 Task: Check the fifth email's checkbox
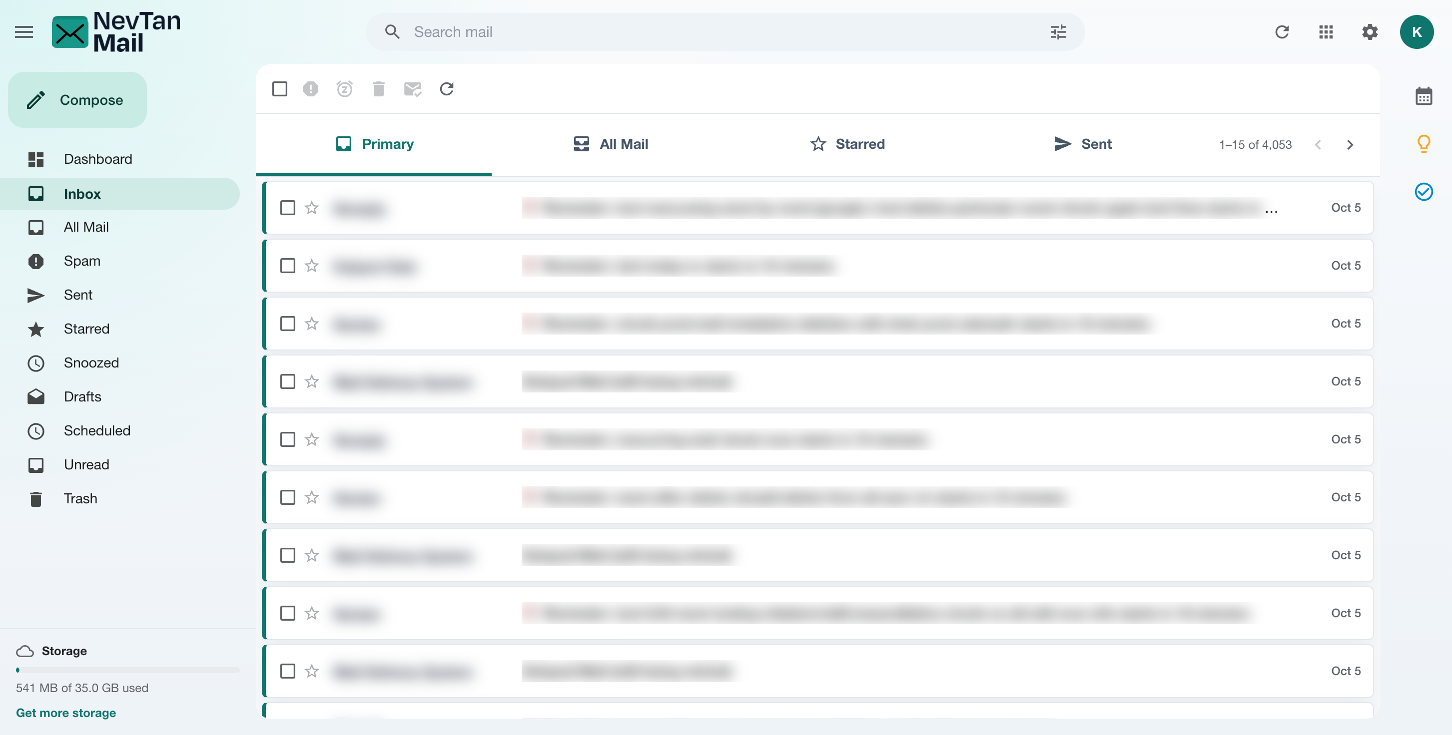point(287,439)
